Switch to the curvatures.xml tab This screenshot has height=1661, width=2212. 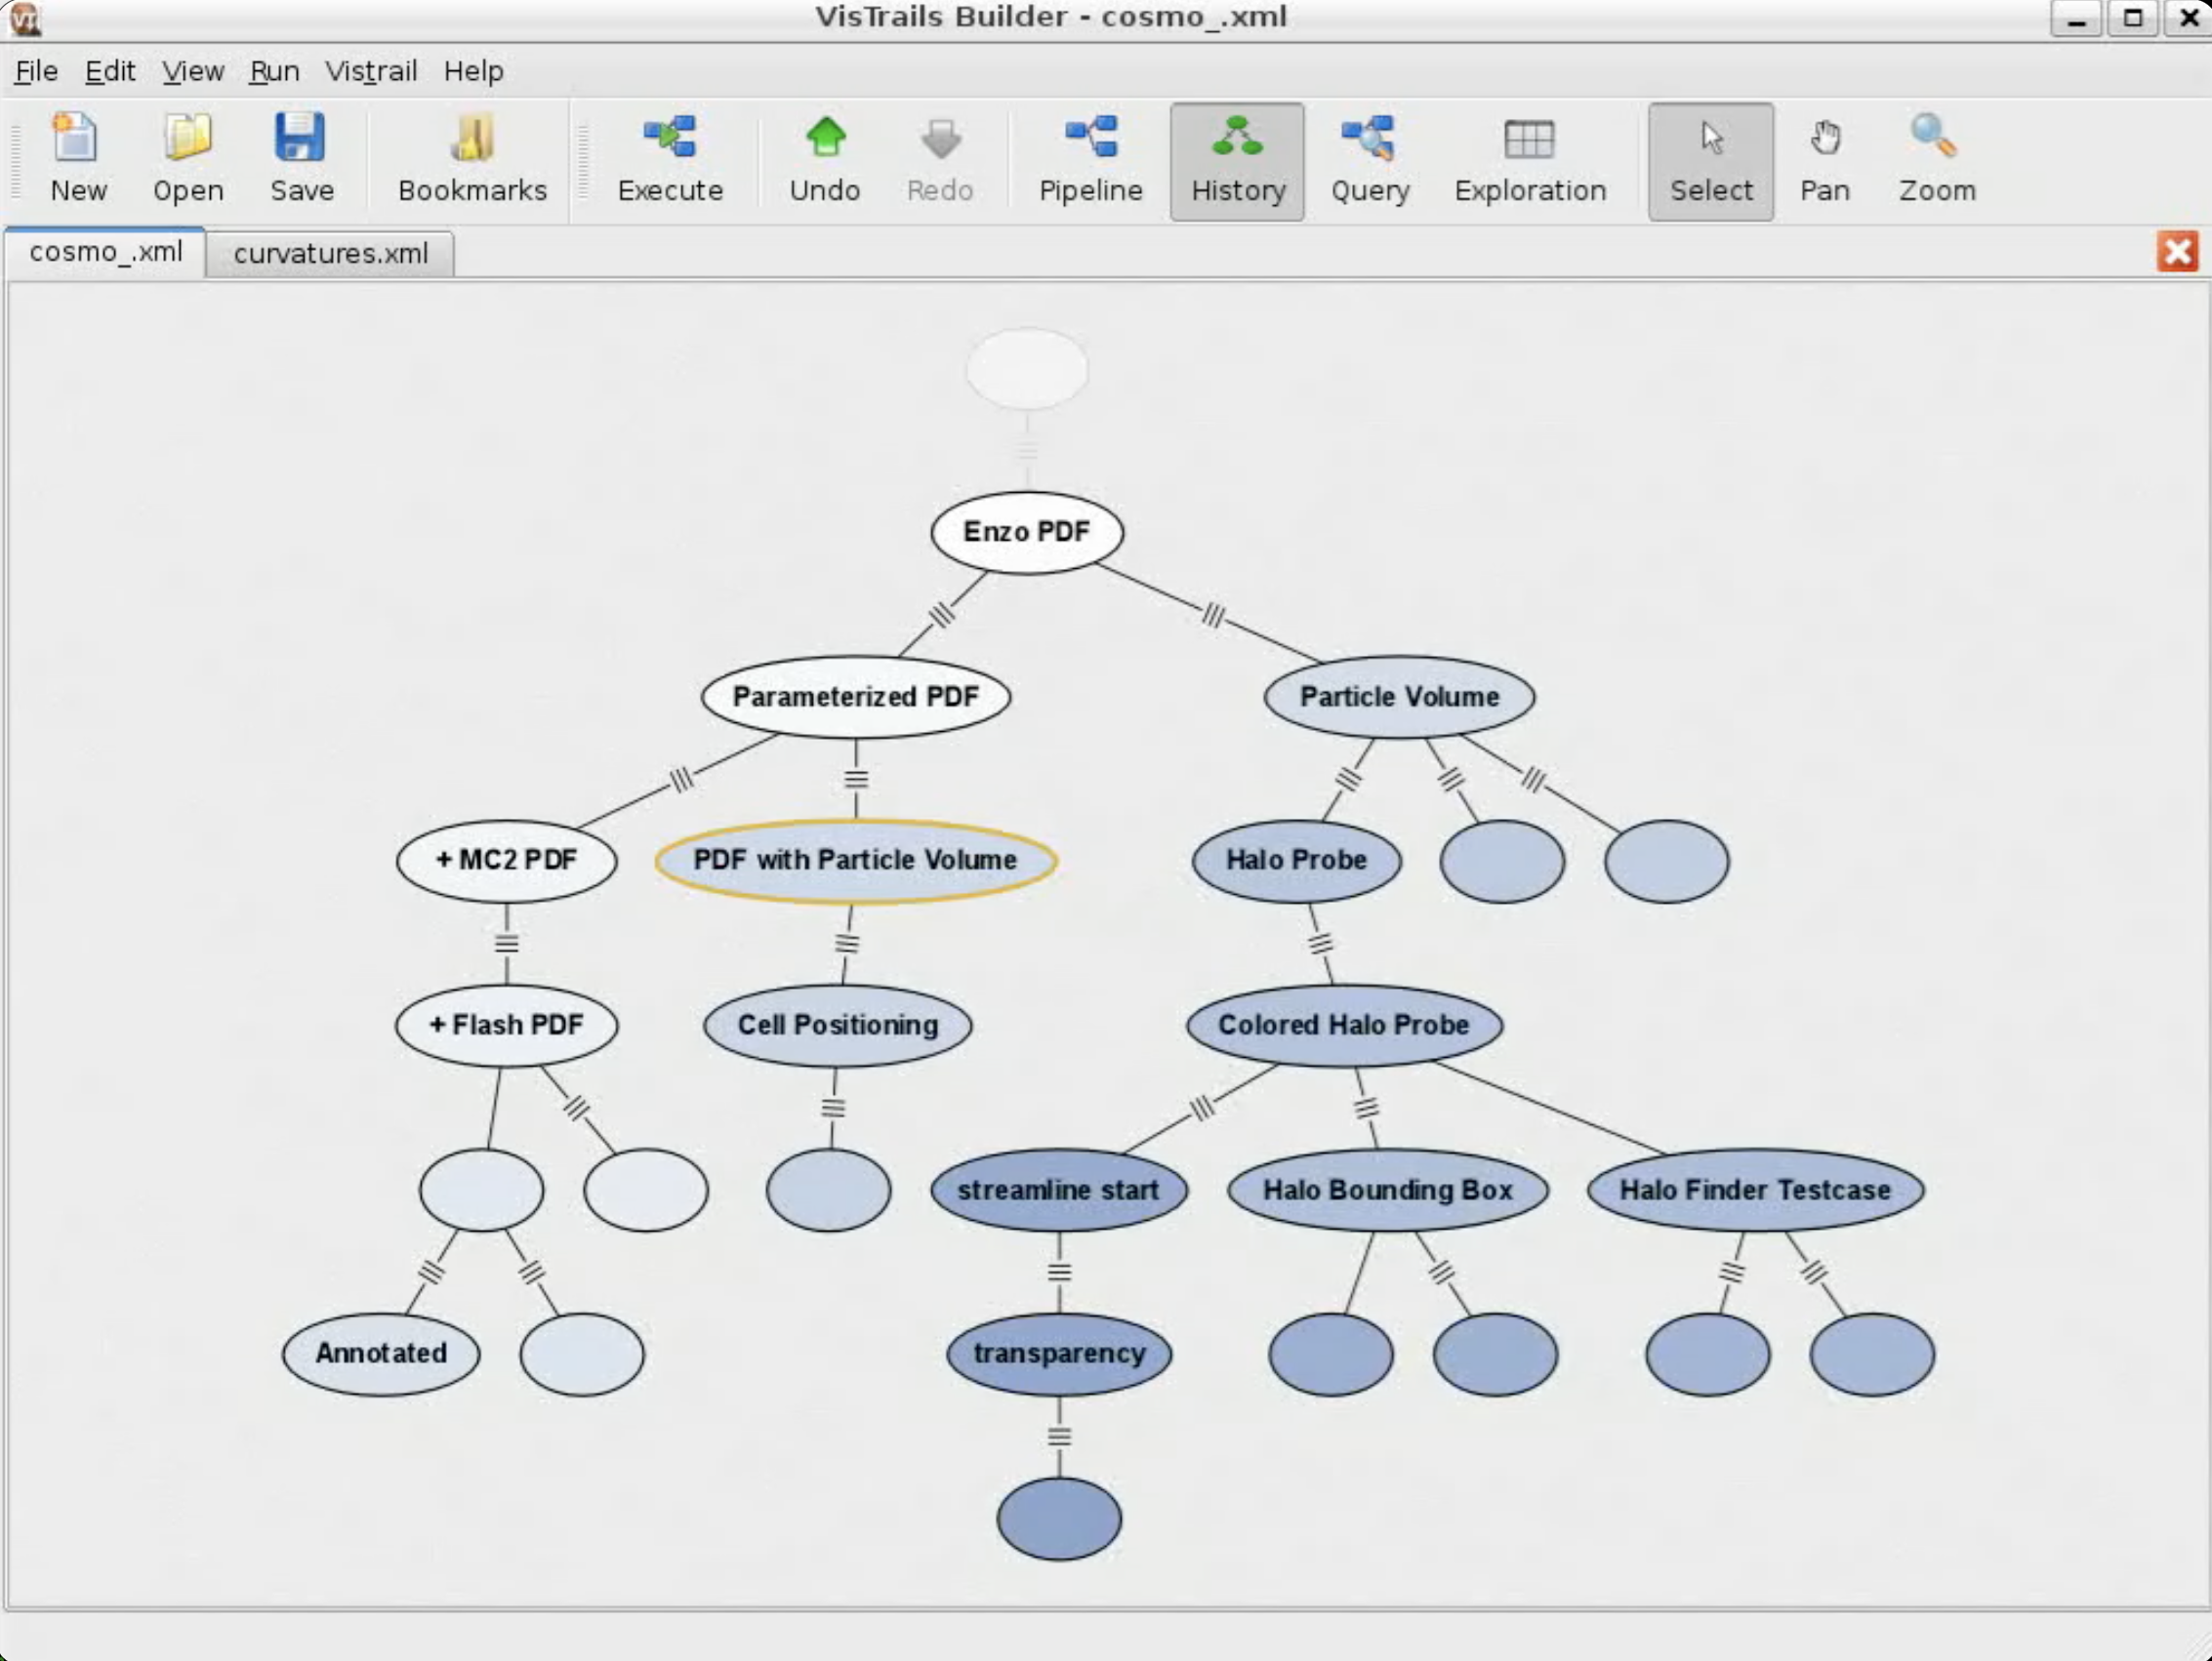click(330, 254)
